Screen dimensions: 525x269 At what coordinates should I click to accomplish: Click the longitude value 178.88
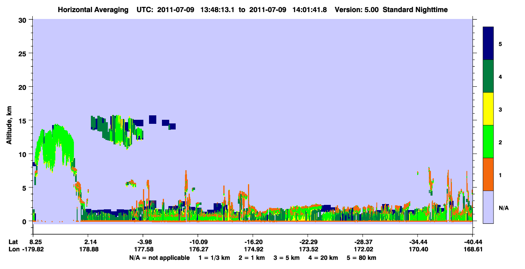coord(88,250)
